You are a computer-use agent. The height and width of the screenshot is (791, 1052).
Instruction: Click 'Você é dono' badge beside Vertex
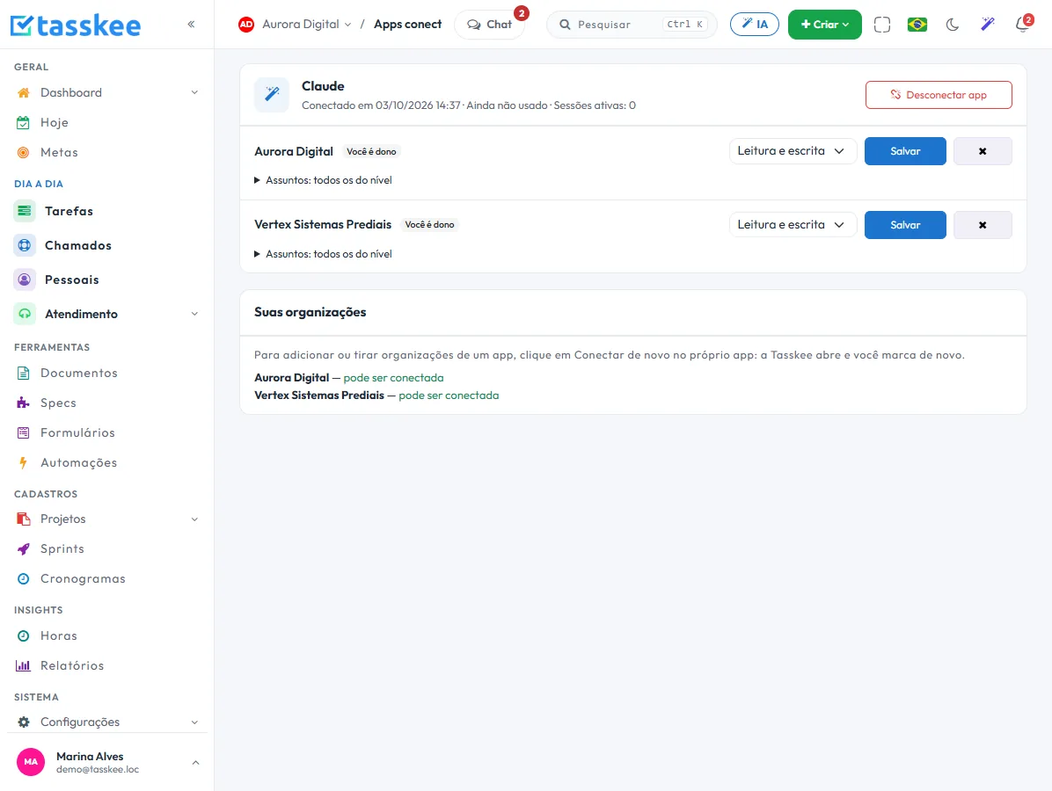point(429,225)
